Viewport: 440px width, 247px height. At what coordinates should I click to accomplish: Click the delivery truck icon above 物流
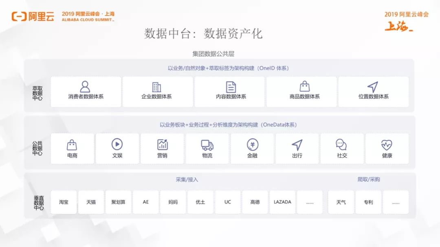[207, 145]
